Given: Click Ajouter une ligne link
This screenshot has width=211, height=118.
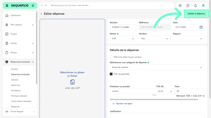Looking at the screenshot, I should coord(124,104).
